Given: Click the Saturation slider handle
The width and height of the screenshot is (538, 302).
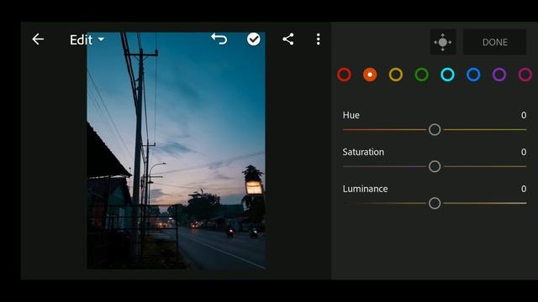Looking at the screenshot, I should tap(435, 166).
